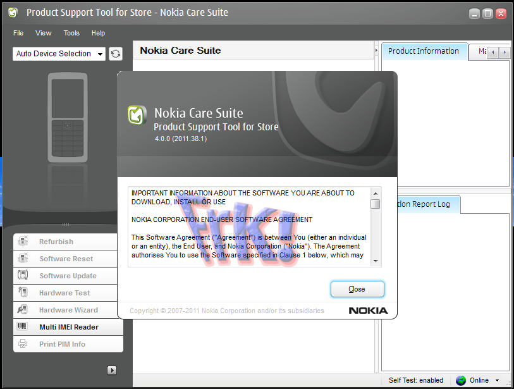Click the license text scroll up arrow
The image size is (514, 389).
[376, 193]
